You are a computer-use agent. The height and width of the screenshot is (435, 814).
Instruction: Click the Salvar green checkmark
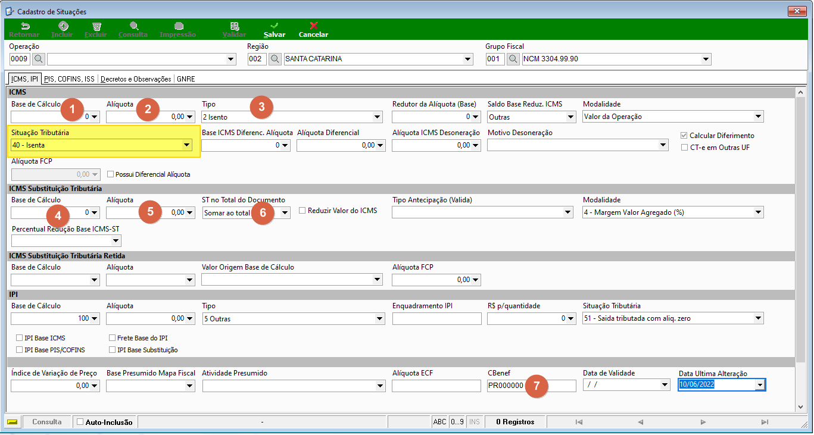pyautogui.click(x=275, y=26)
